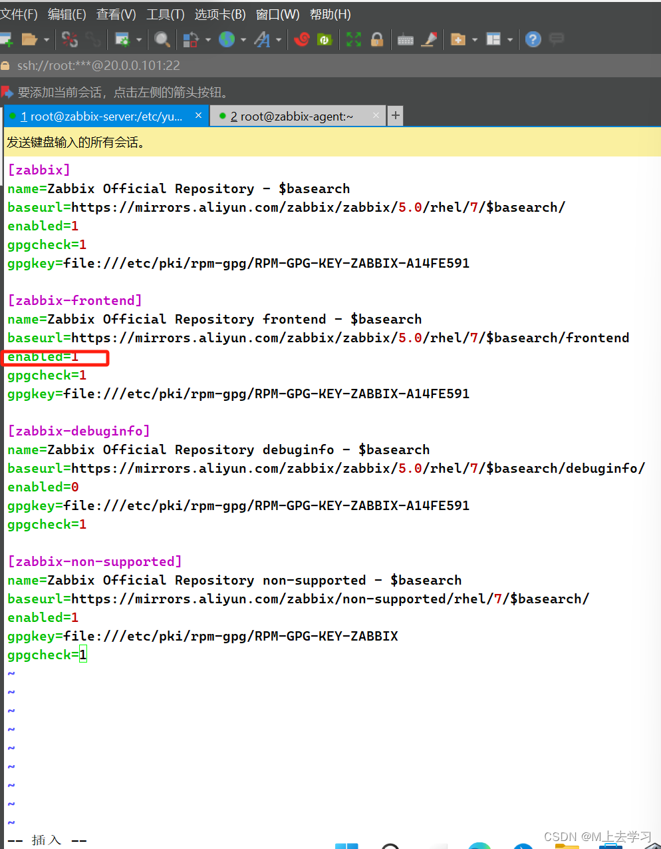The image size is (661, 849).
Task: Click the [zabbix-debuginfo] section header
Action: click(x=78, y=431)
